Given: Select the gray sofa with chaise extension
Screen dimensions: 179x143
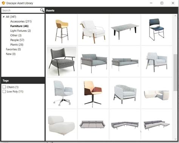Looking at the screenshot, I should tap(156, 125).
